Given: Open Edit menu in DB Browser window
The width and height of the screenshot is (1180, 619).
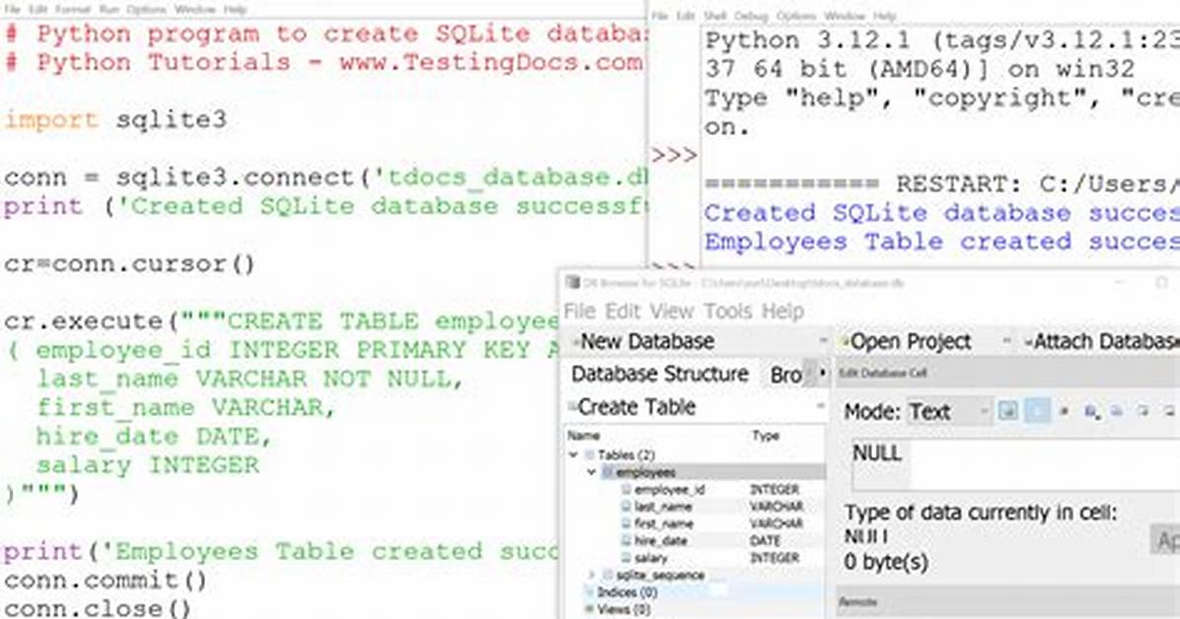Looking at the screenshot, I should 623,310.
